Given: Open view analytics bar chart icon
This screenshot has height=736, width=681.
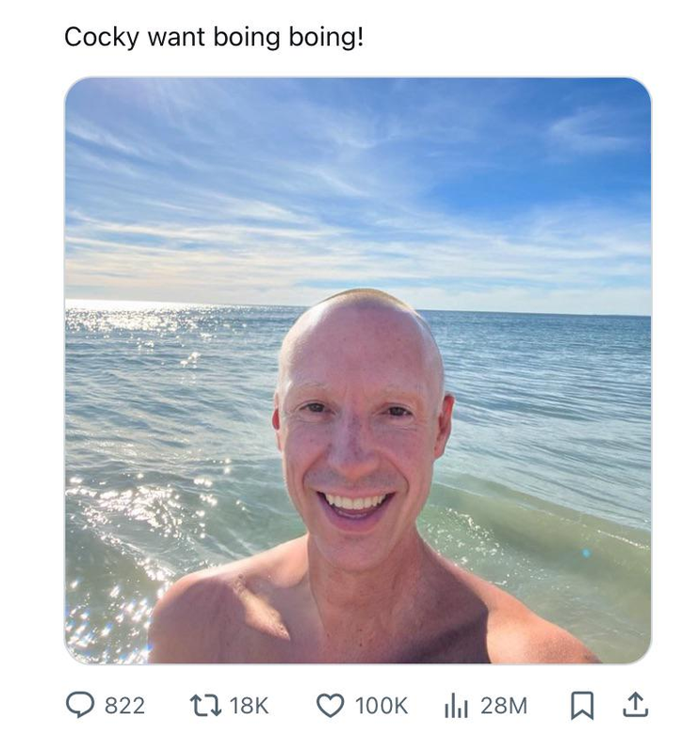Looking at the screenshot, I should [x=456, y=706].
